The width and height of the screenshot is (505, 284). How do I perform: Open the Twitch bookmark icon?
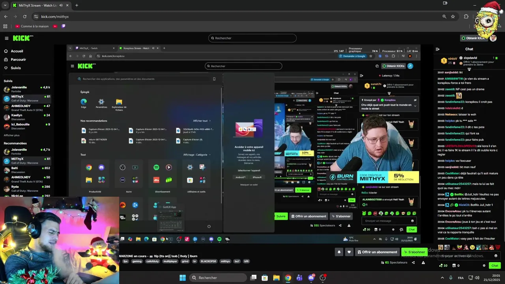pos(64,26)
